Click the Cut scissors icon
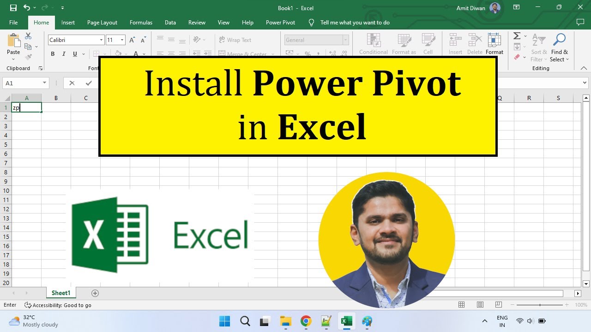This screenshot has height=332, width=591. [28, 36]
